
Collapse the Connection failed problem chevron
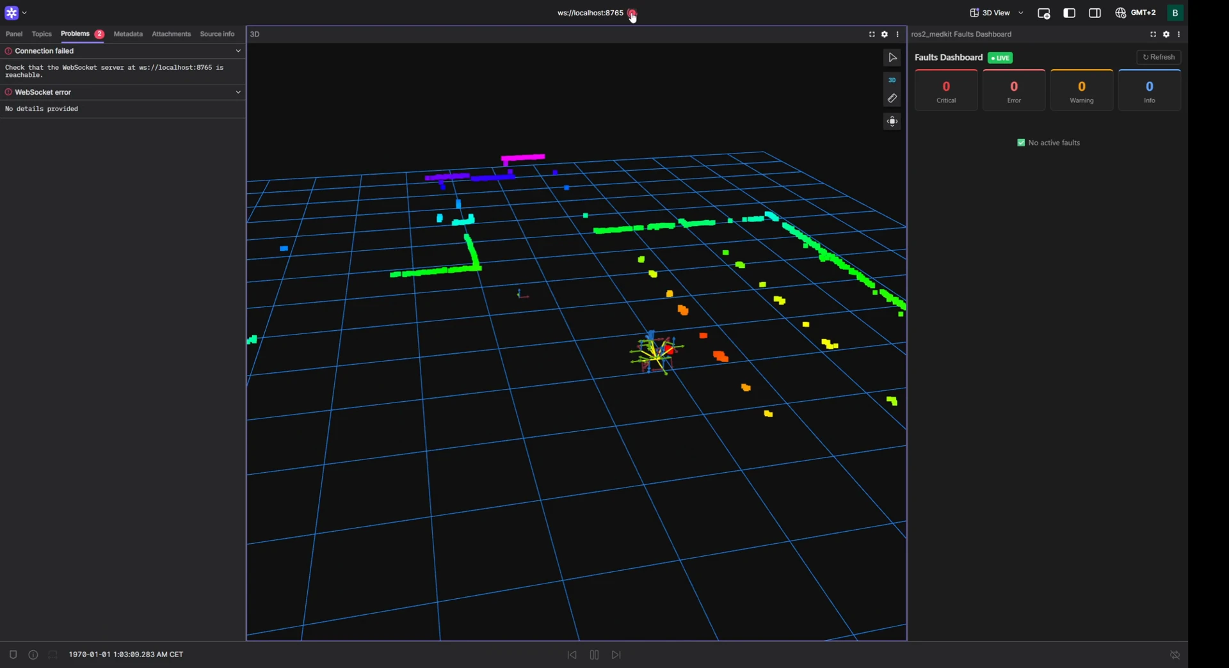click(x=238, y=51)
